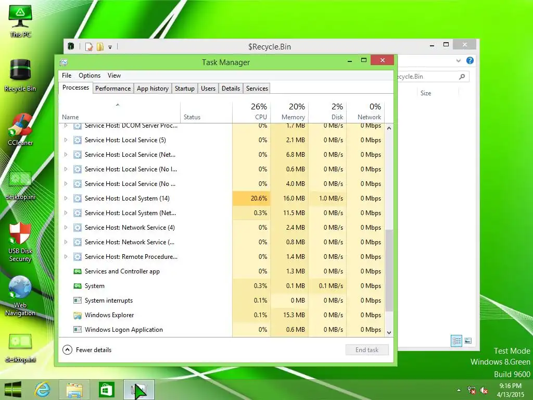
Task: Open the Web Navigation desktop shortcut
Action: 20,295
